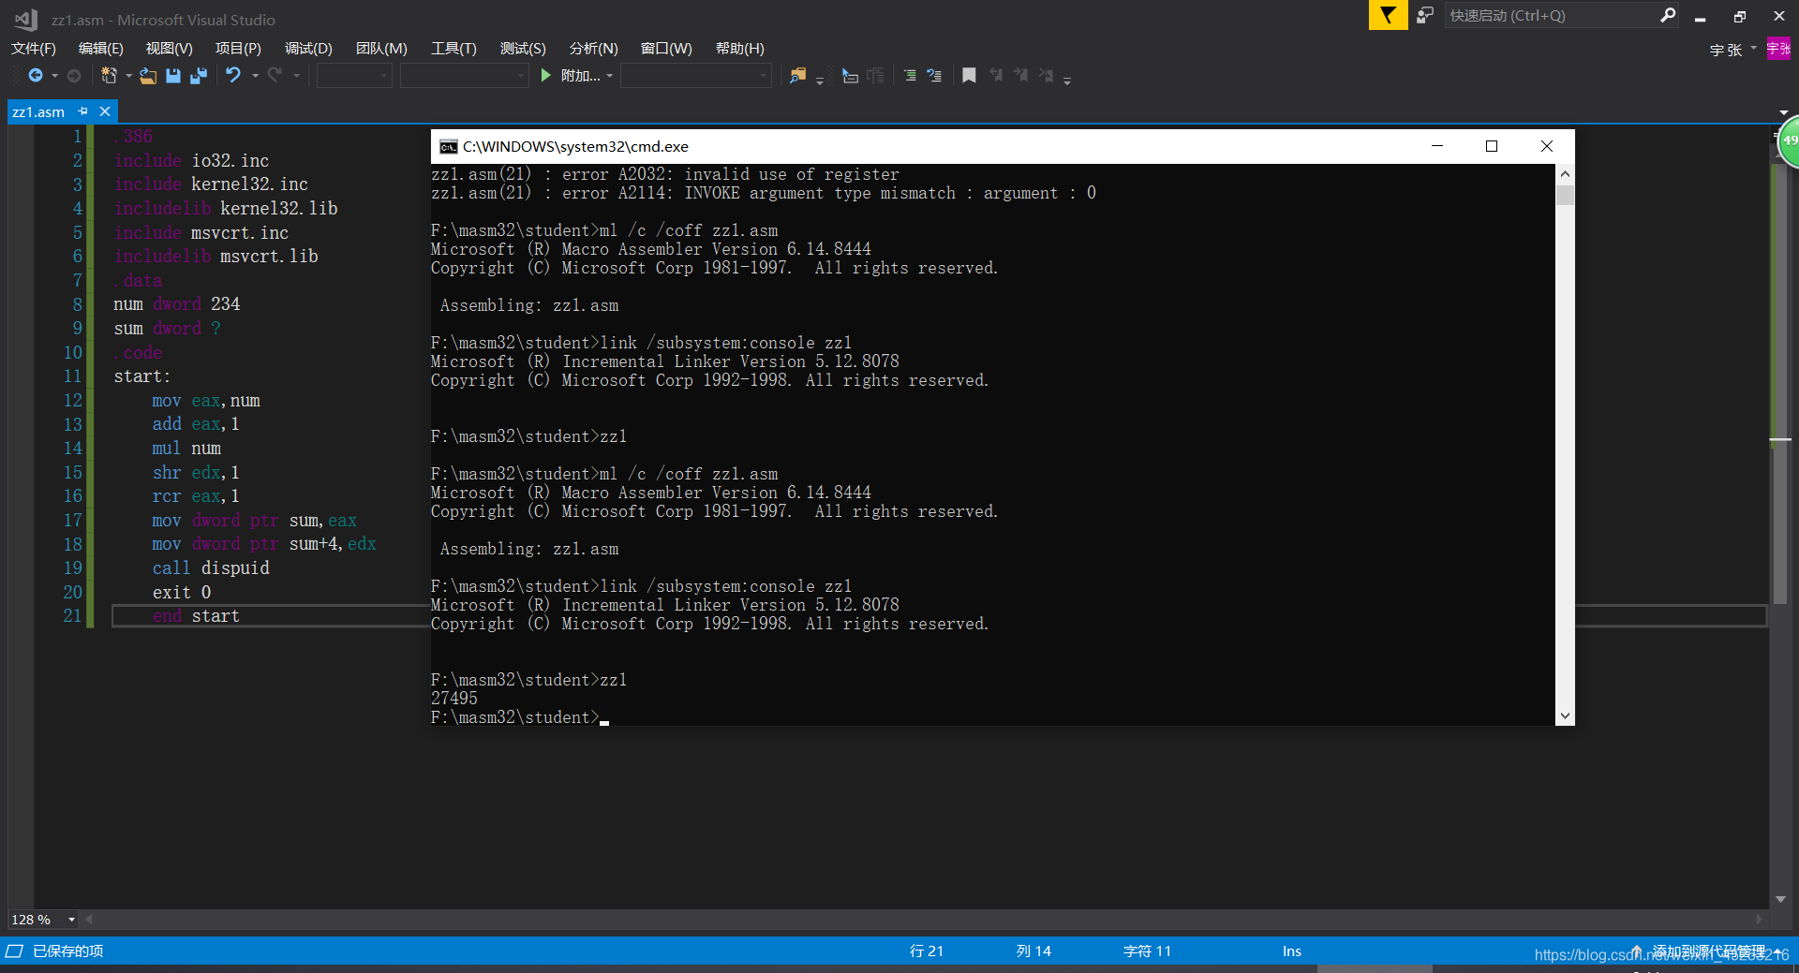
Task: Open the Navigate Backward history dropdown
Action: pyautogui.click(x=54, y=76)
